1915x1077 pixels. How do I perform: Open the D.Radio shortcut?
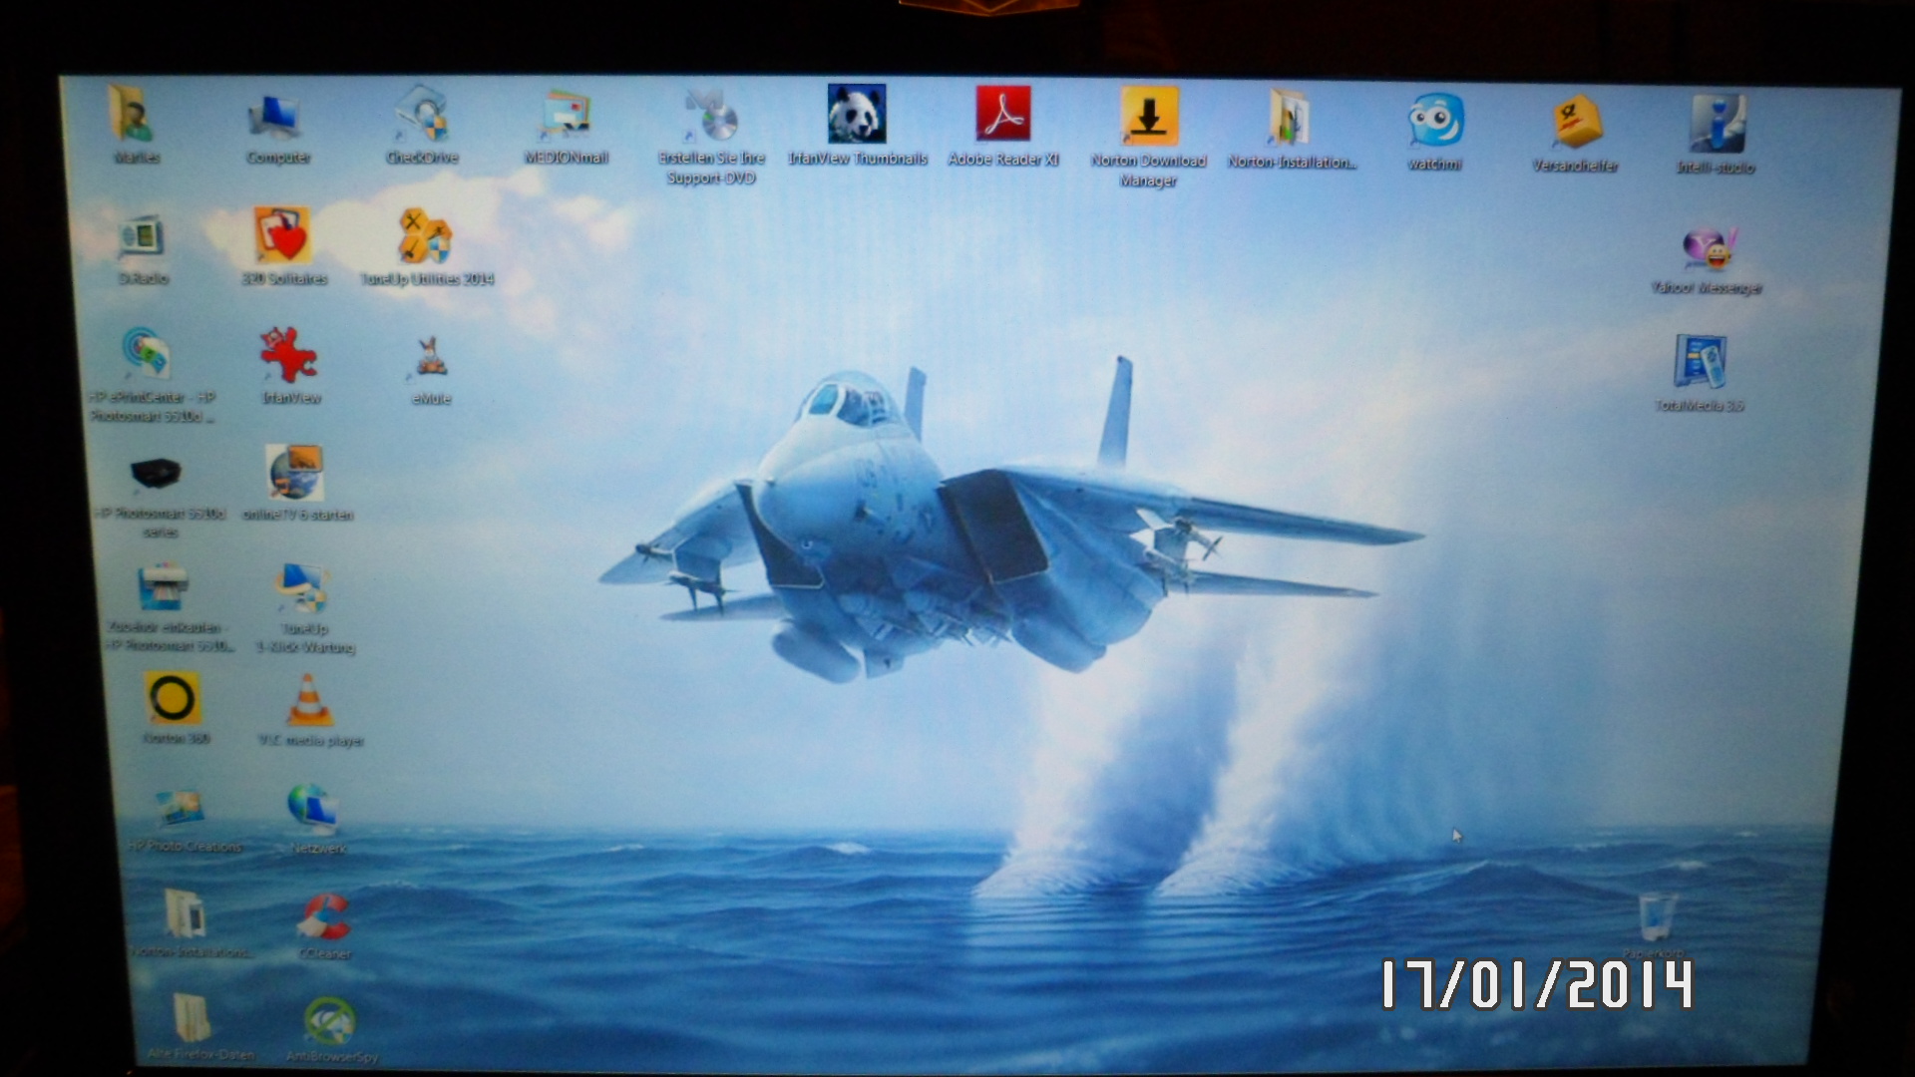click(142, 247)
